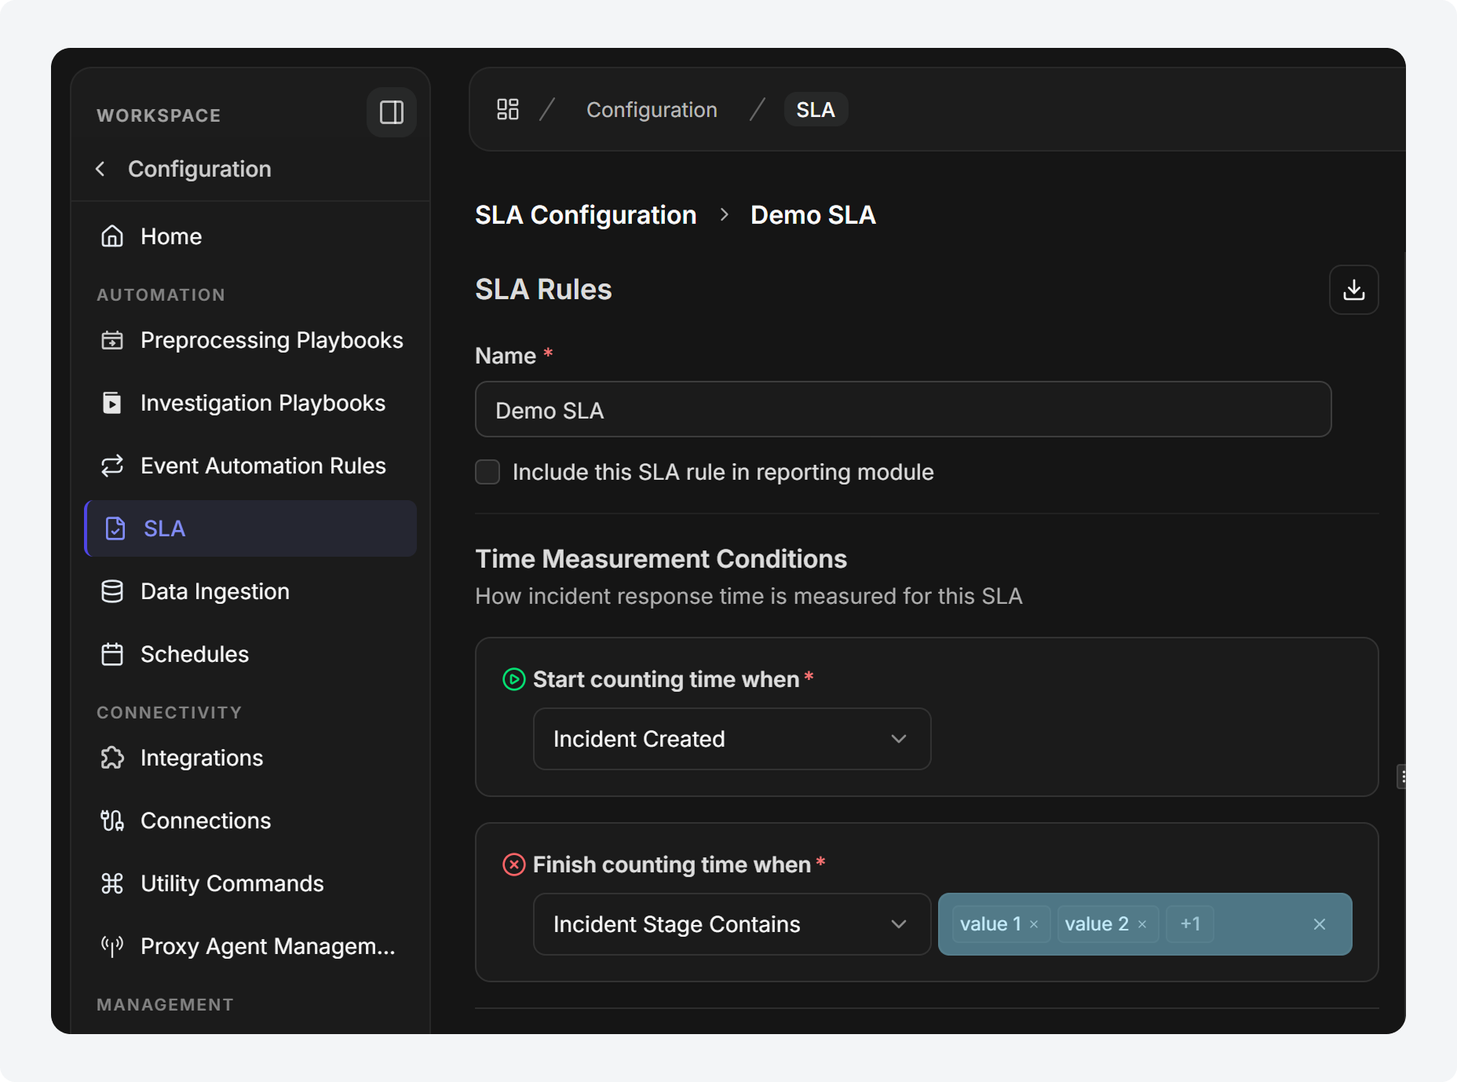Collapse the workspace sidebar panel icon
This screenshot has width=1457, height=1082.
391,112
